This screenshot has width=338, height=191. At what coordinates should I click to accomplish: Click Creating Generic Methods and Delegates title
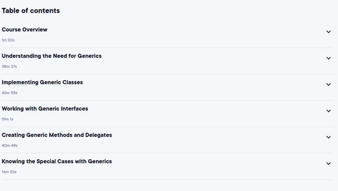[x=57, y=135]
